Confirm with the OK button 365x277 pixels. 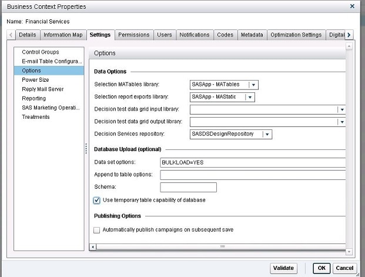click(x=321, y=268)
